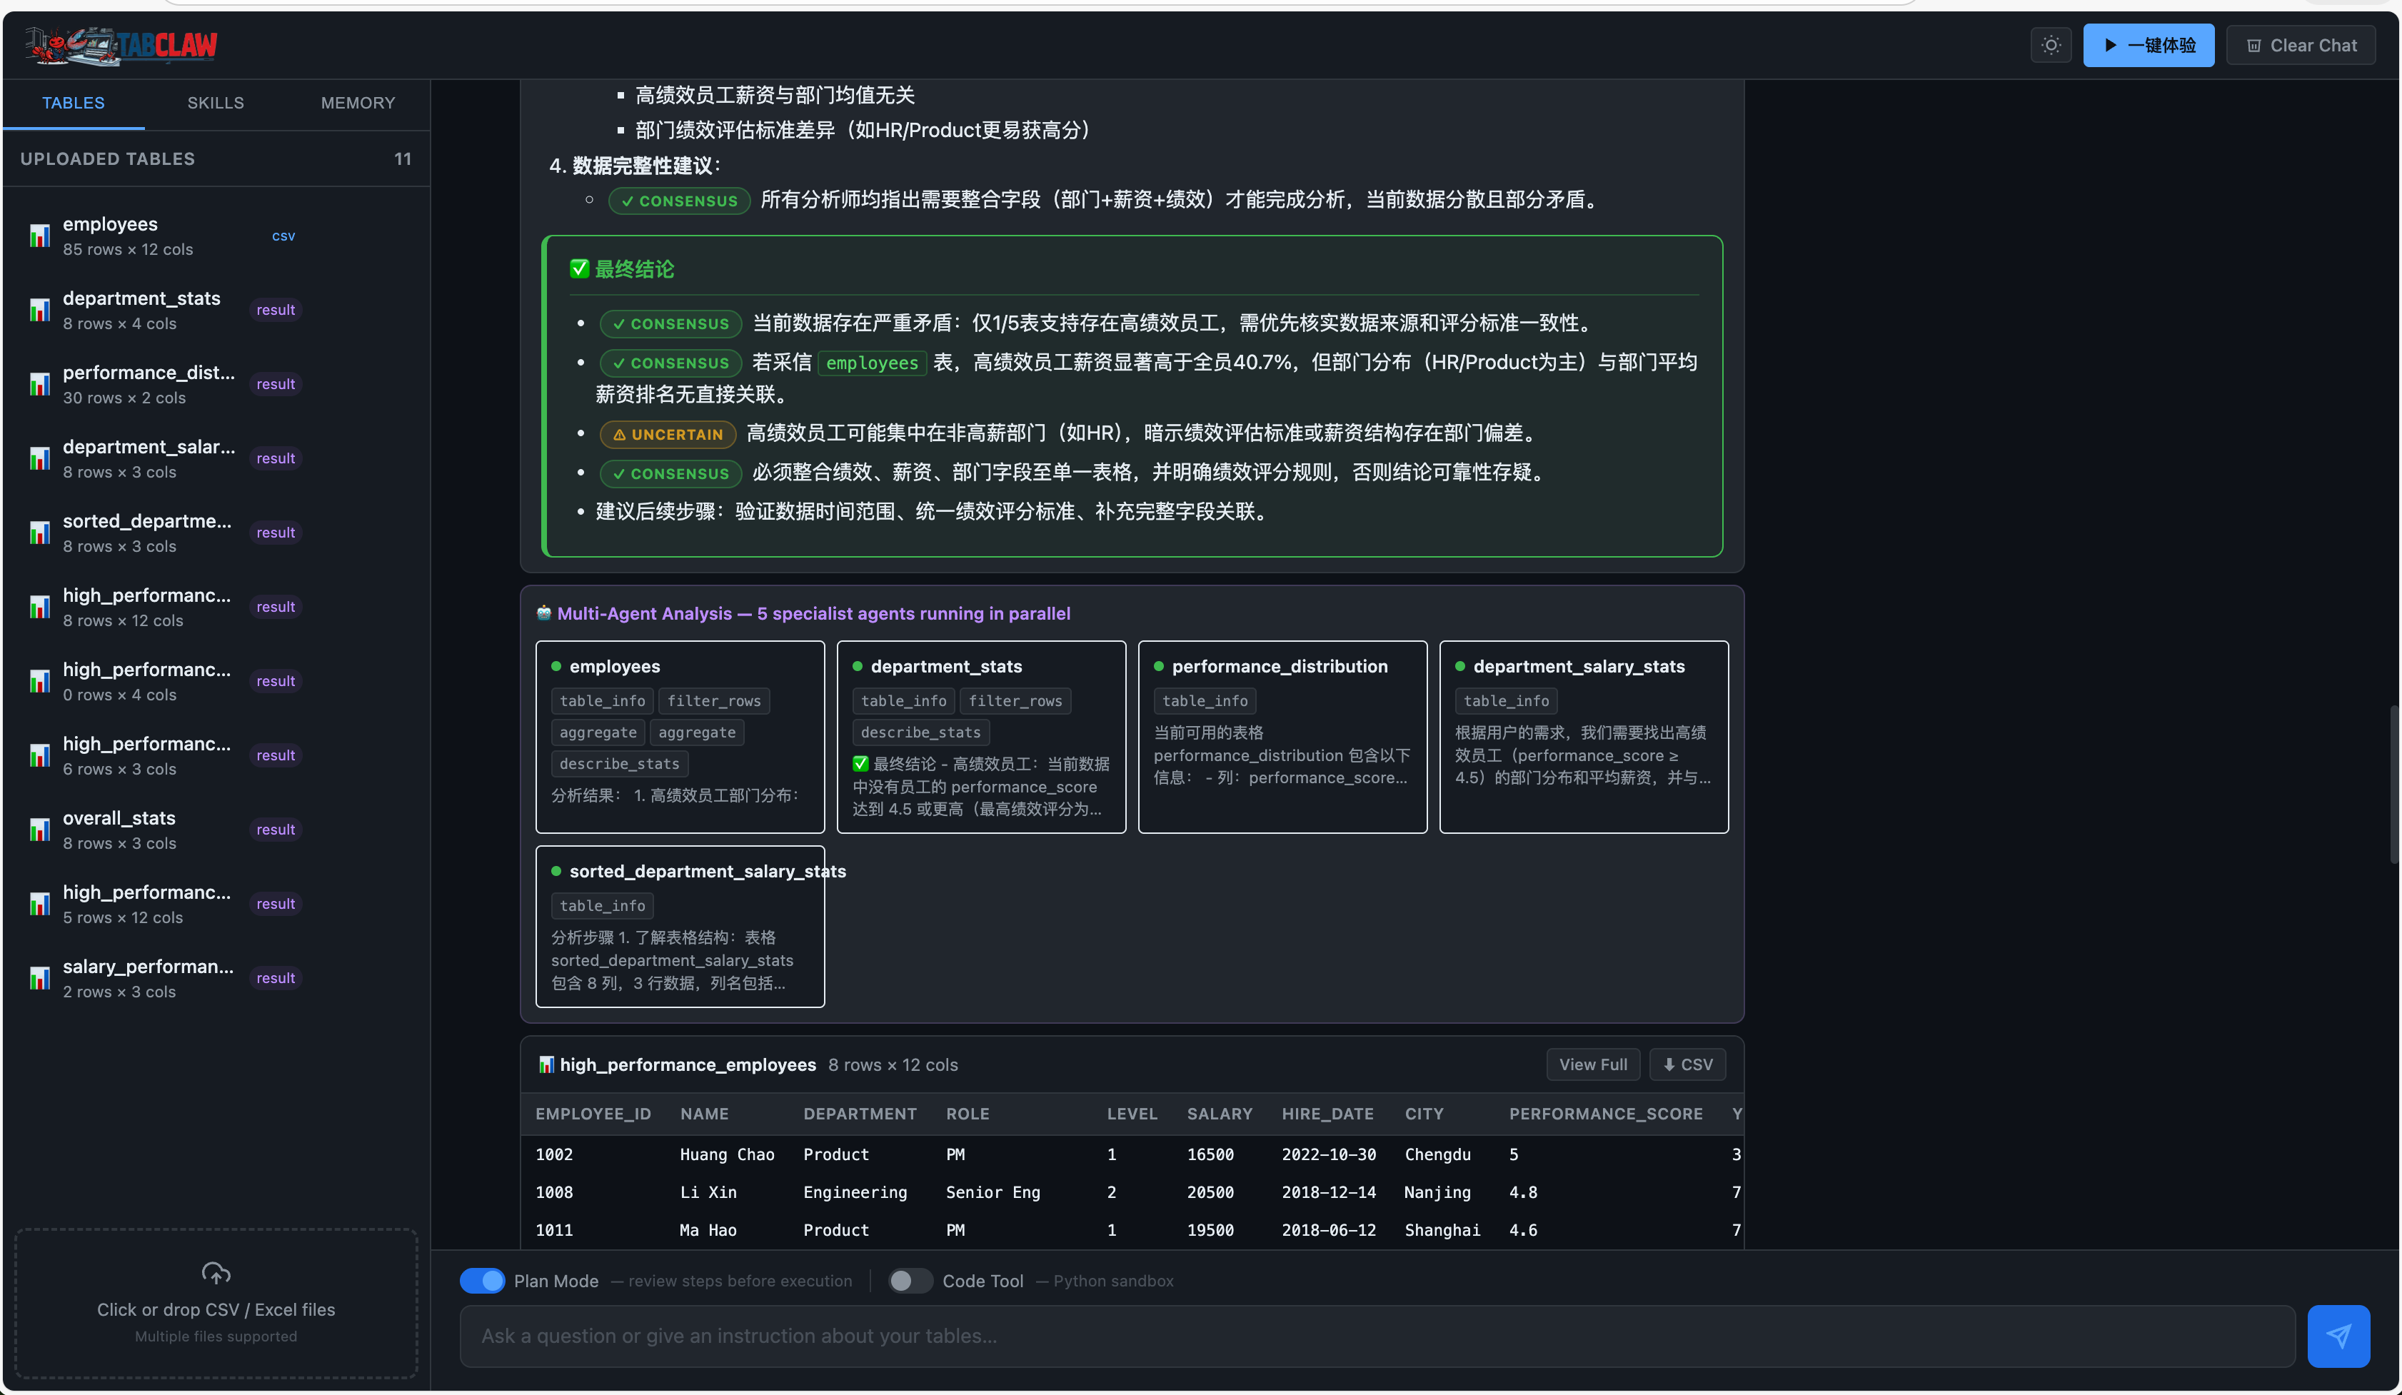The image size is (2402, 1395).
Task: Click the overall_stats table chart icon
Action: click(x=39, y=830)
